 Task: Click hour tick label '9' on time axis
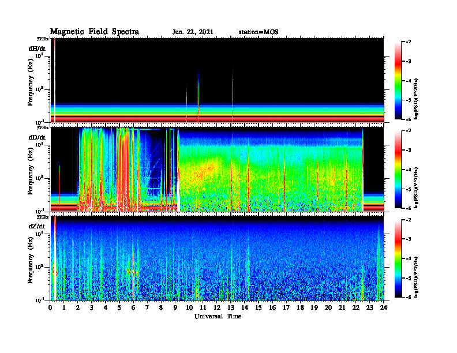pyautogui.click(x=175, y=308)
